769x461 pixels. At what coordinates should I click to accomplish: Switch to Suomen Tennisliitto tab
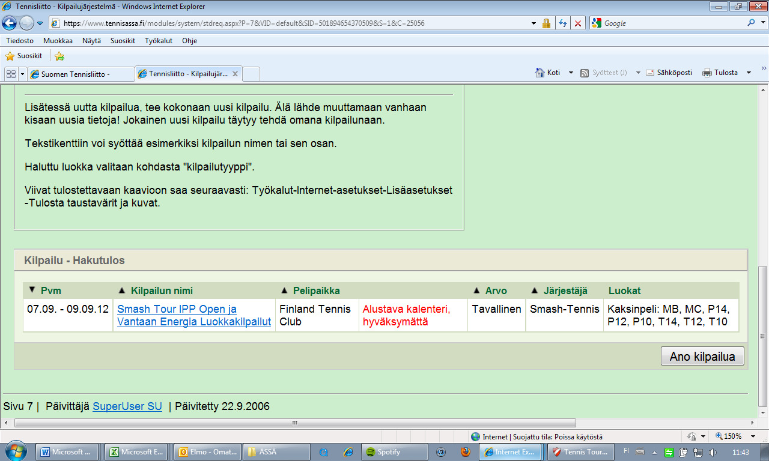(81, 74)
